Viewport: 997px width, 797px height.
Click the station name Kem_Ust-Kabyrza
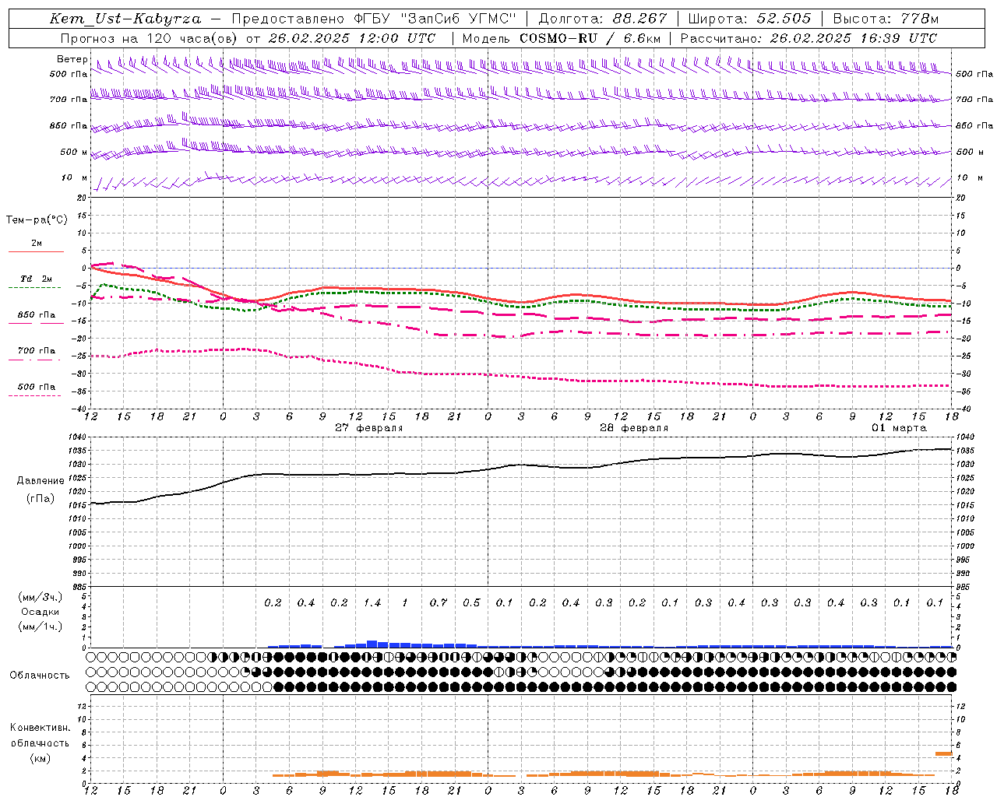tap(125, 19)
